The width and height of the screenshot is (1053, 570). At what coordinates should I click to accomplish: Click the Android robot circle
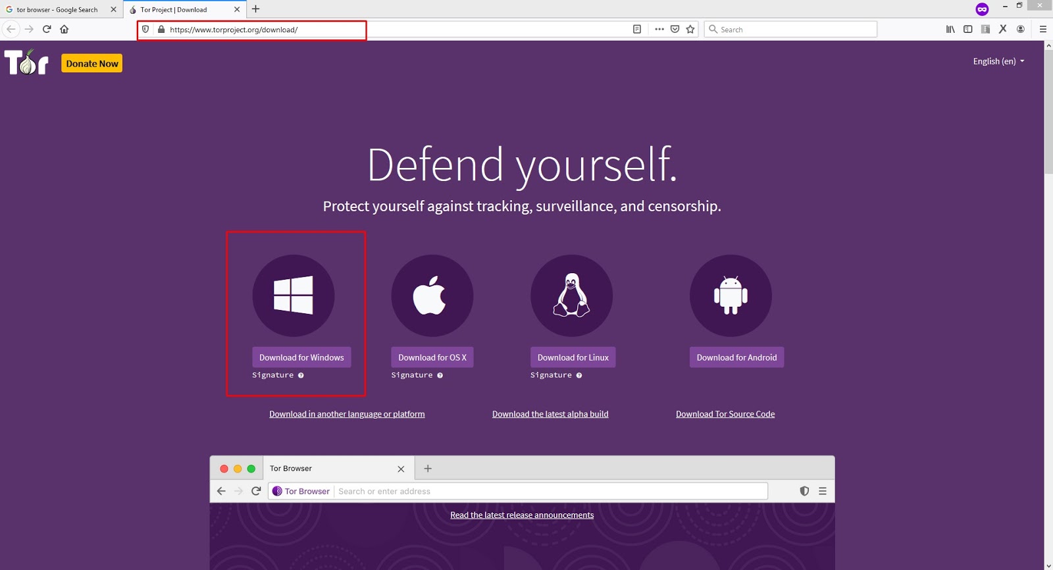(731, 296)
